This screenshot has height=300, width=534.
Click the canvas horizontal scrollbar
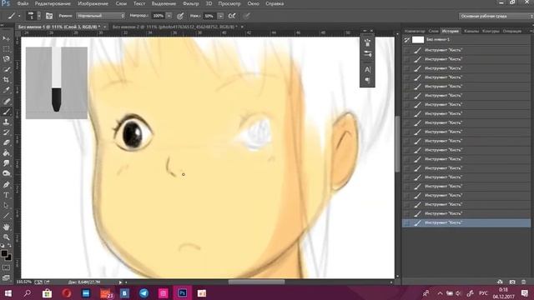[x=256, y=282]
